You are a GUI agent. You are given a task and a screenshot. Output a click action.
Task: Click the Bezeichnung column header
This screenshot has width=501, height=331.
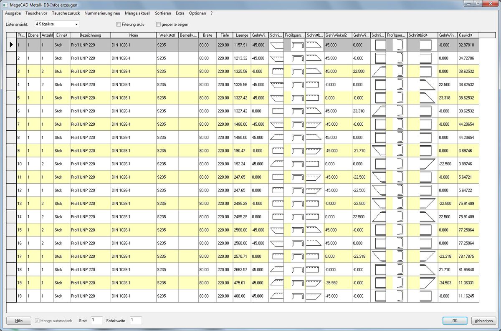(90, 35)
